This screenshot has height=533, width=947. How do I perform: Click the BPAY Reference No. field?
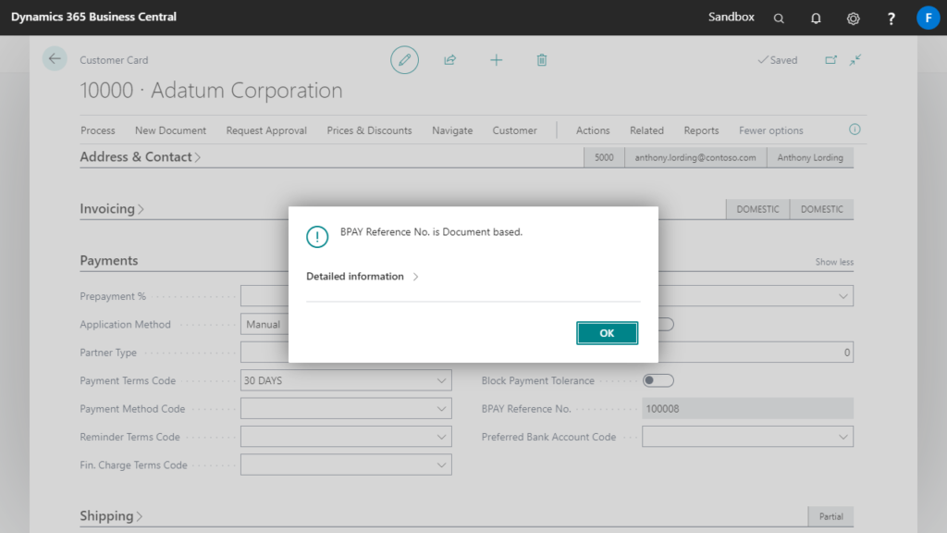pyautogui.click(x=747, y=408)
